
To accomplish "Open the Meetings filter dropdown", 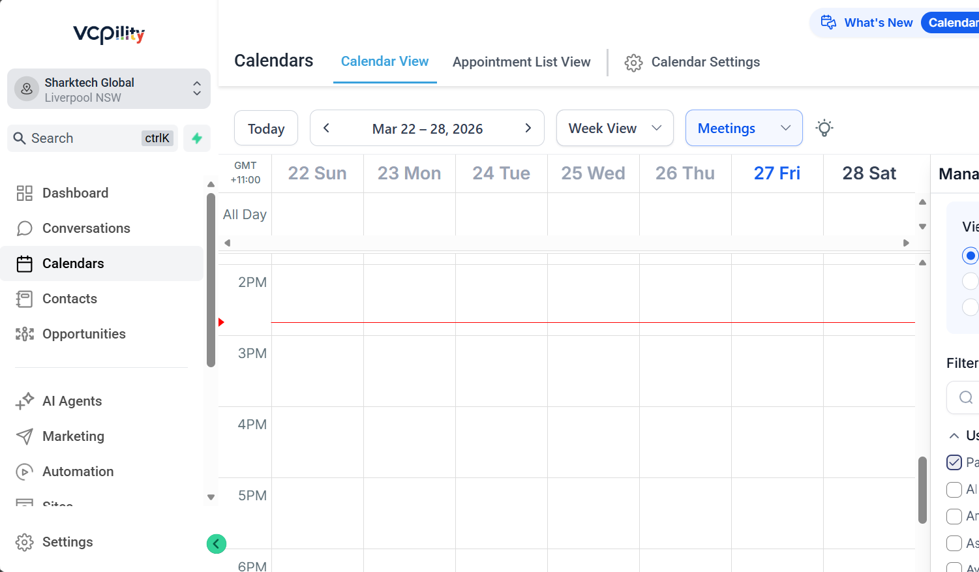I will [x=744, y=128].
